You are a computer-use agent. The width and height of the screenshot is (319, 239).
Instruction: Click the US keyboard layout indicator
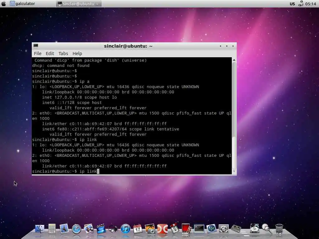292,4
